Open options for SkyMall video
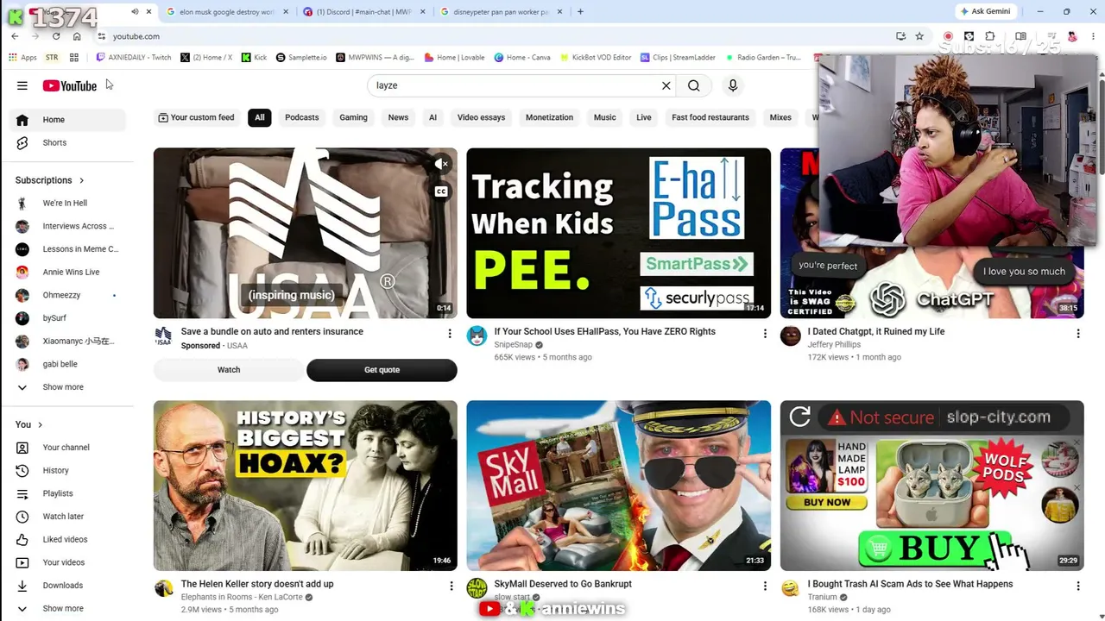This screenshot has height=621, width=1105. tap(764, 586)
